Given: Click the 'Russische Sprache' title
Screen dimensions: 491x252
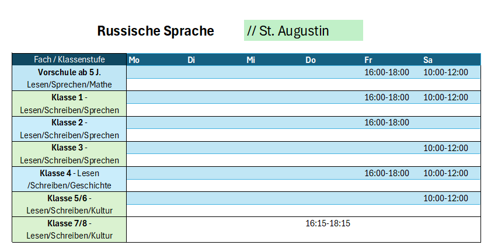Looking at the screenshot, I should point(155,31).
